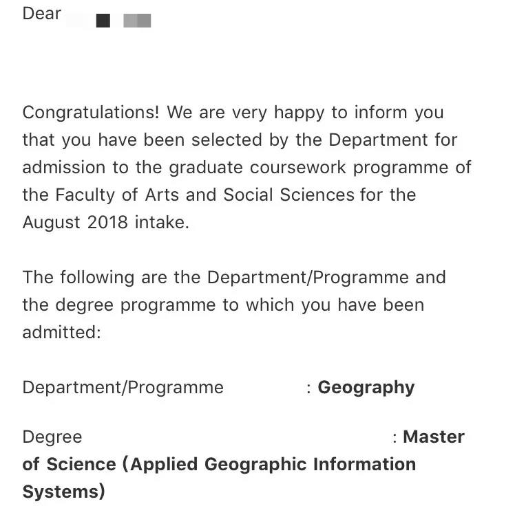
Task: Click the word "Dear" in the greeting
Action: tap(42, 14)
